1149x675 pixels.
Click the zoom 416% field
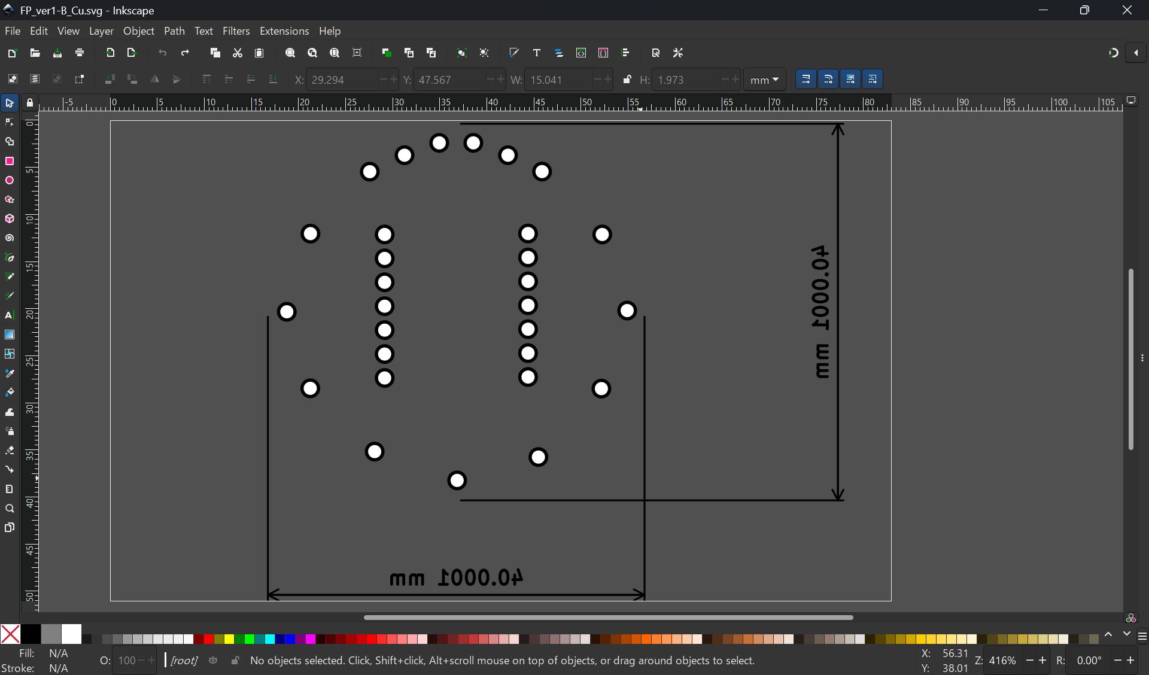click(1004, 661)
